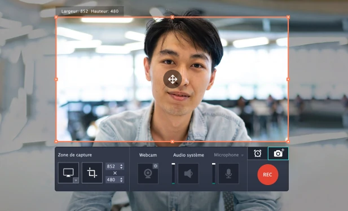Open the monitor selection dropdown arrow
Viewport: 348px width, 211px height.
tap(76, 181)
